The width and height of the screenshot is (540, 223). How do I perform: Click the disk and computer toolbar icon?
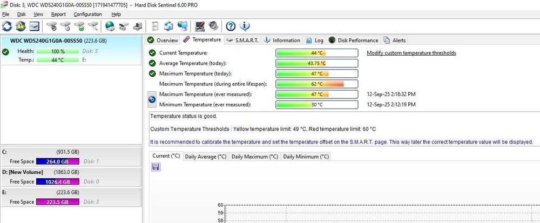pyautogui.click(x=138, y=26)
